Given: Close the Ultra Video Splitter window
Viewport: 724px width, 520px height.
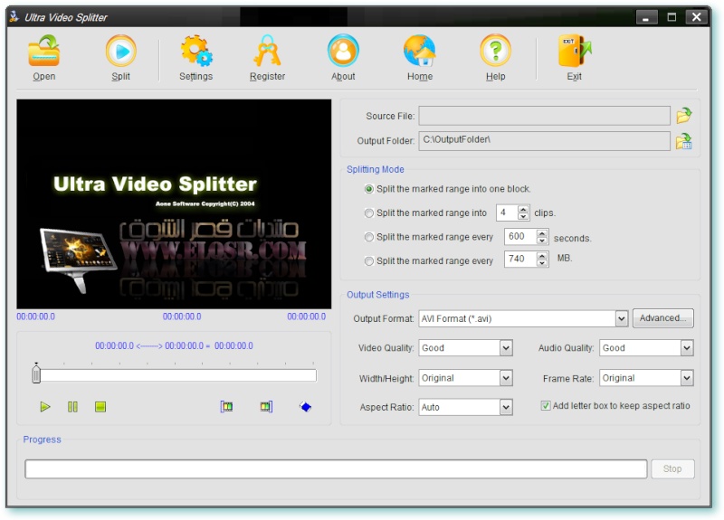Looking at the screenshot, I should click(697, 17).
